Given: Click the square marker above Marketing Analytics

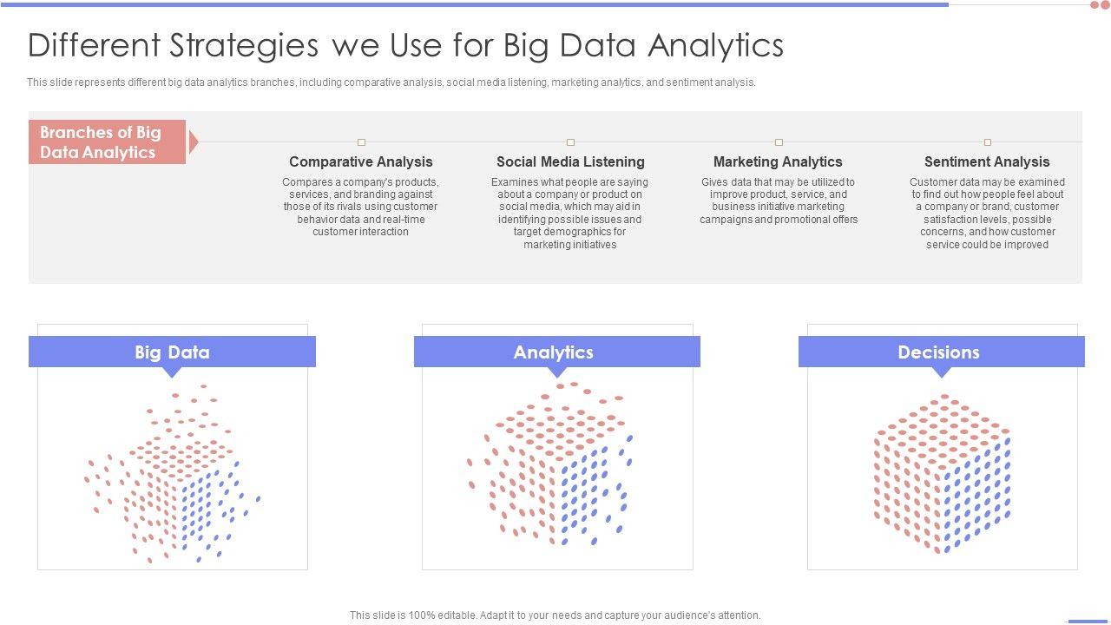Looking at the screenshot, I should pos(779,142).
